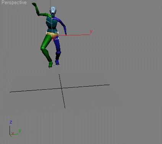Open the Perspective viewport label menu
Screen dimensions: 162x144
(x=14, y=3)
